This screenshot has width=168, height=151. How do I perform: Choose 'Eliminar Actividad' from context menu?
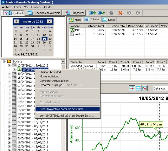coord(50,72)
